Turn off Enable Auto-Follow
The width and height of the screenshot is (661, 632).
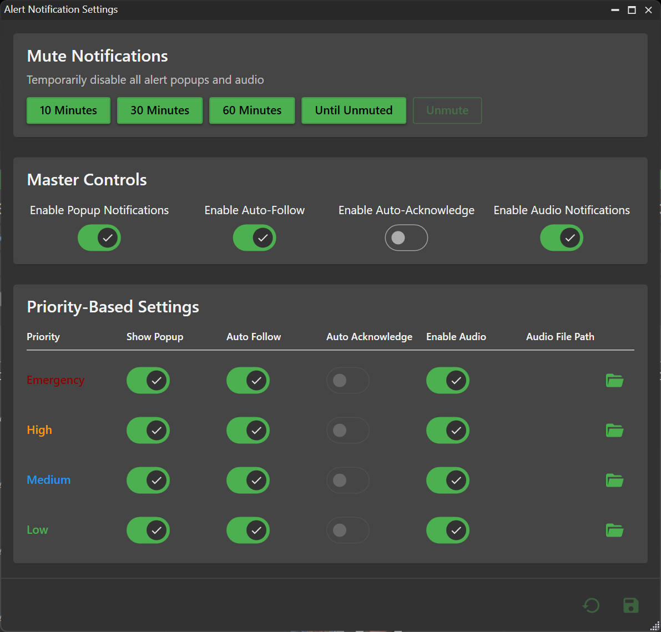(x=254, y=237)
